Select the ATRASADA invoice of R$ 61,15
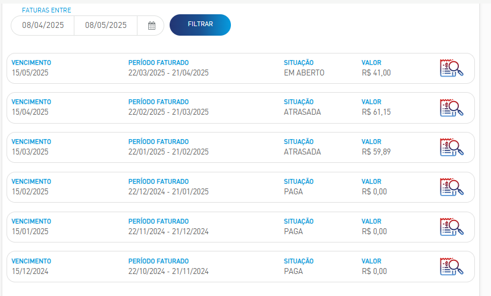This screenshot has width=491, height=296. point(240,108)
